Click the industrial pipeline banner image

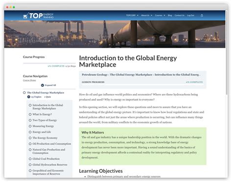click(x=115, y=34)
